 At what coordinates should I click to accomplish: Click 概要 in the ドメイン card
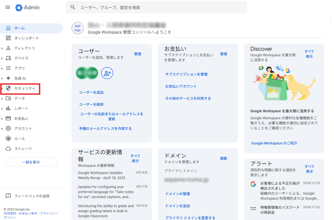click(223, 158)
